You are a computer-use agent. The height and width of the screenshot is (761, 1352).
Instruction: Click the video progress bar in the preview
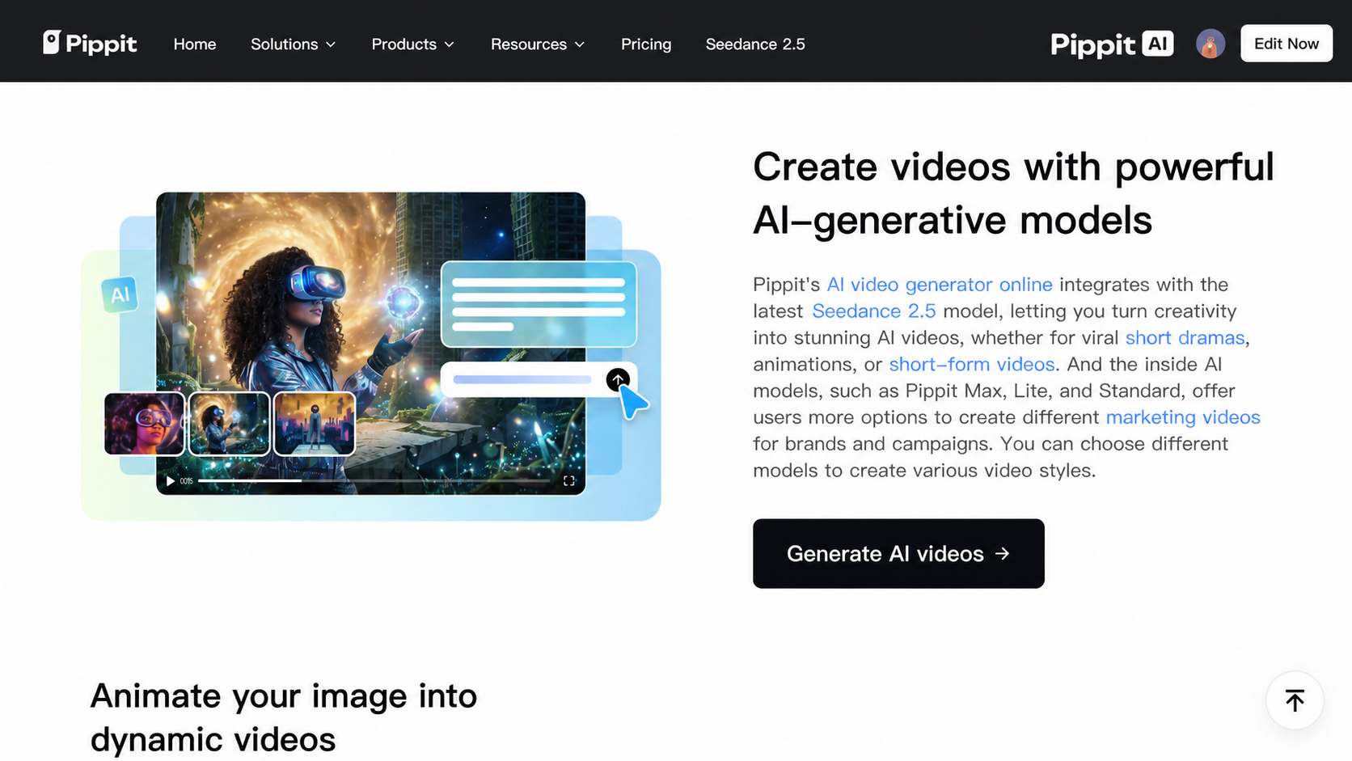coord(374,481)
